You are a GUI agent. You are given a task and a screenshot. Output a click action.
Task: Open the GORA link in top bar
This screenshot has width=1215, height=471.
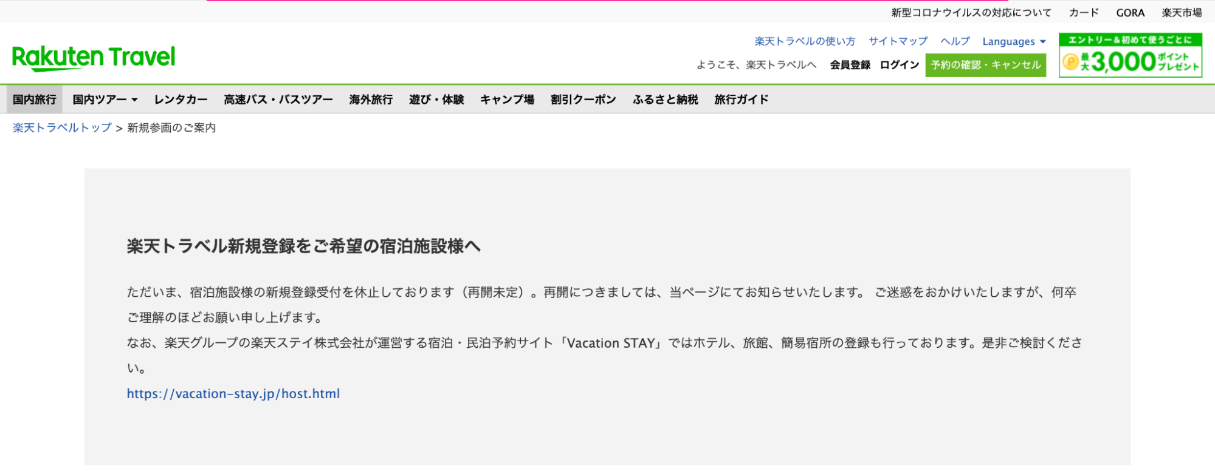coord(1130,13)
